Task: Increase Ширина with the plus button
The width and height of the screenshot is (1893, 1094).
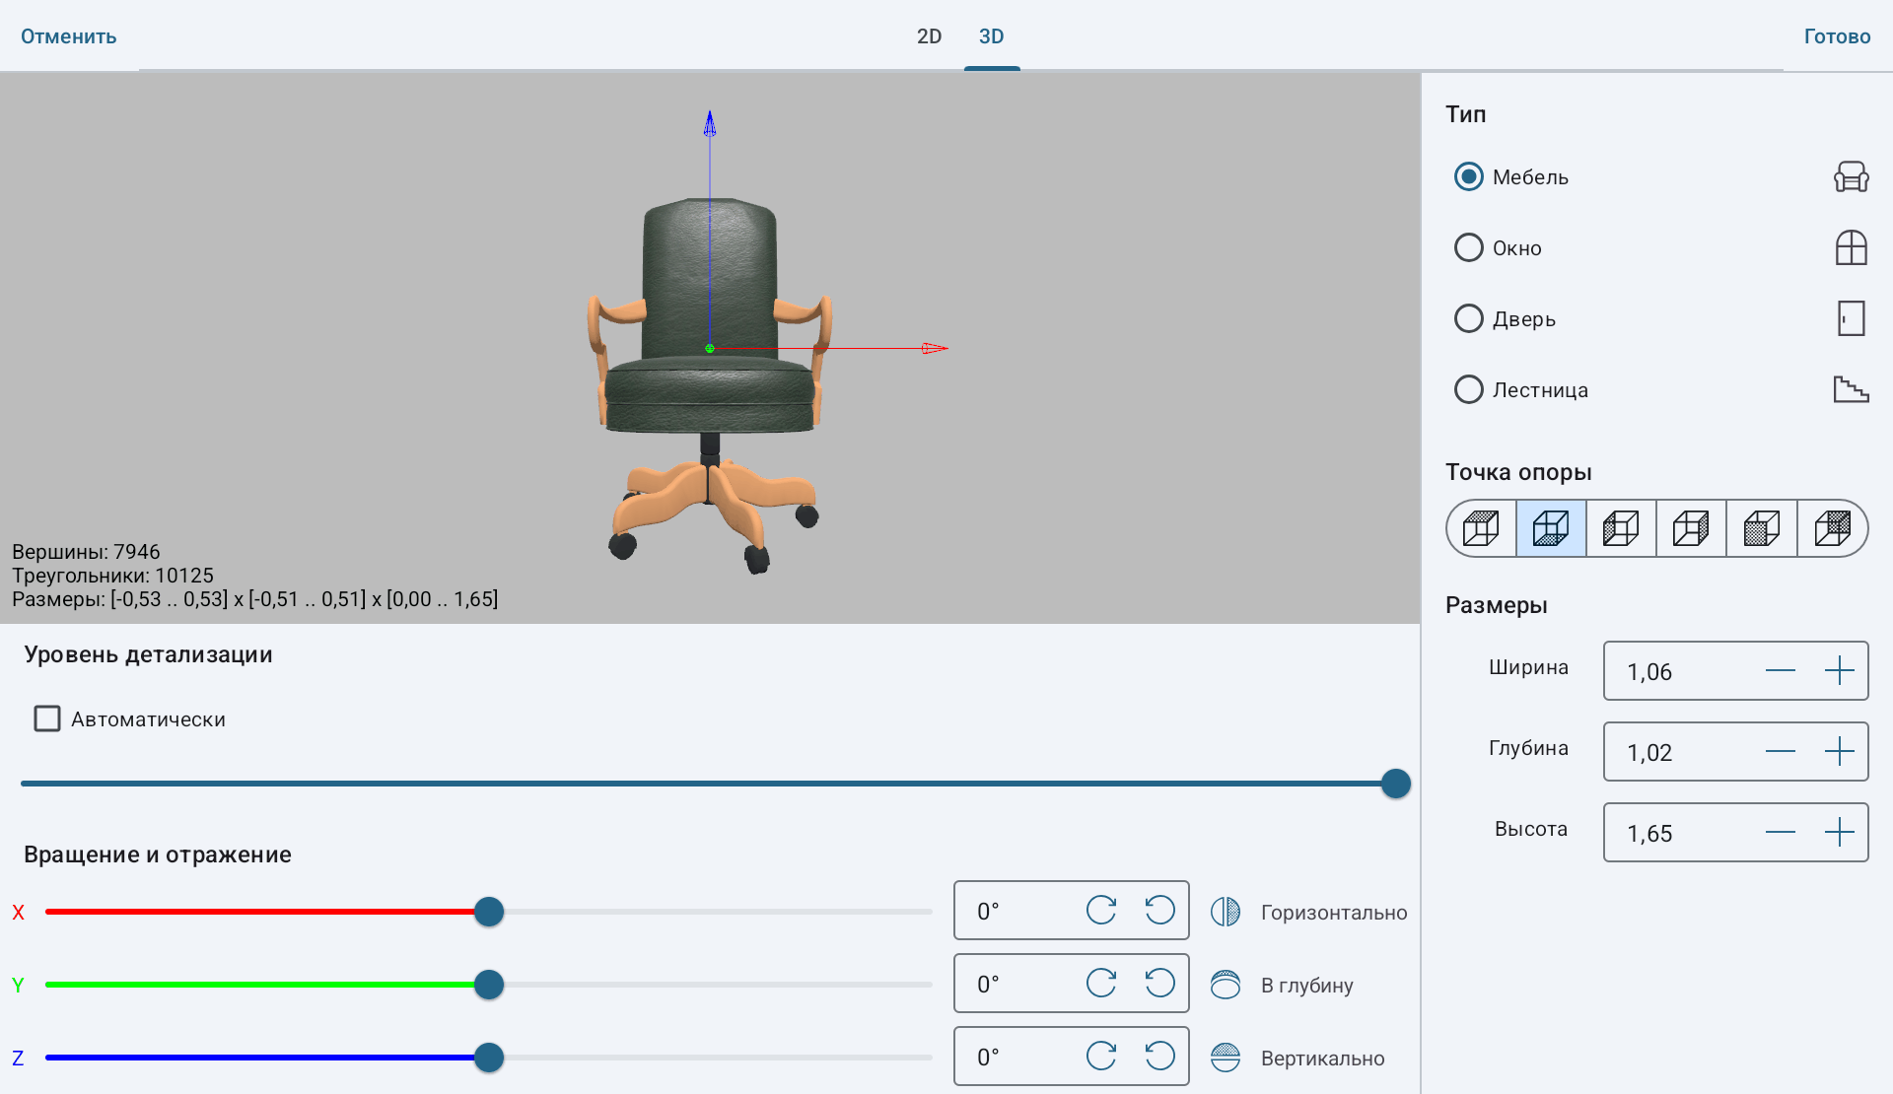Action: tap(1840, 671)
